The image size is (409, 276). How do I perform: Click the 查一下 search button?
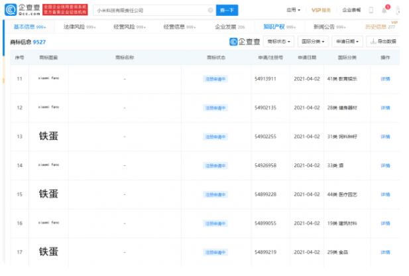click(227, 11)
